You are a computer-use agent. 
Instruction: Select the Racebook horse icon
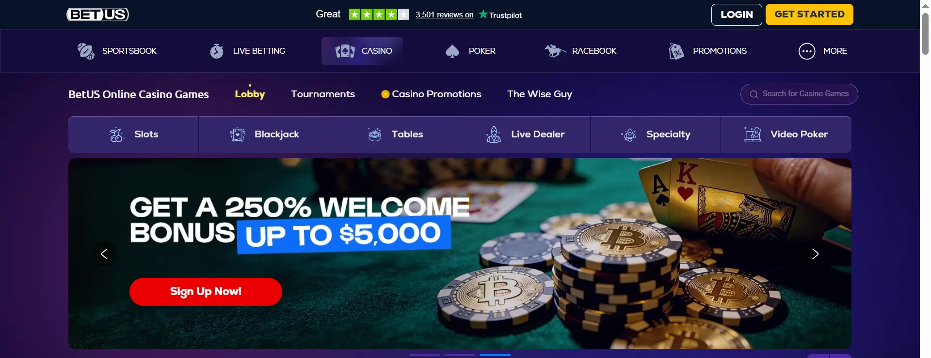point(555,51)
